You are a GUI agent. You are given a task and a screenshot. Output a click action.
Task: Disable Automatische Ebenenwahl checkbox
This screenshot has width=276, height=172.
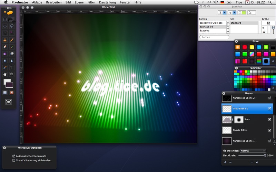point(14,156)
